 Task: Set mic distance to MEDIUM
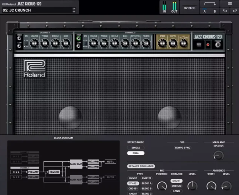[176, 186]
